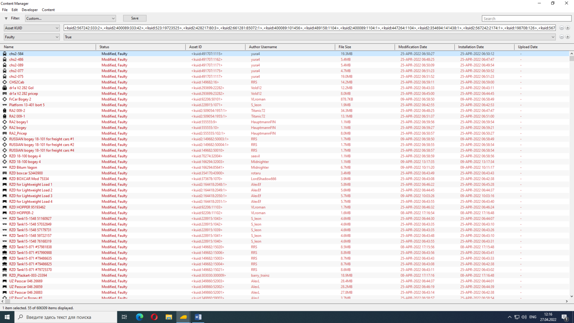
Task: Select the row RZD boxcar 52443900
Action: point(285,173)
